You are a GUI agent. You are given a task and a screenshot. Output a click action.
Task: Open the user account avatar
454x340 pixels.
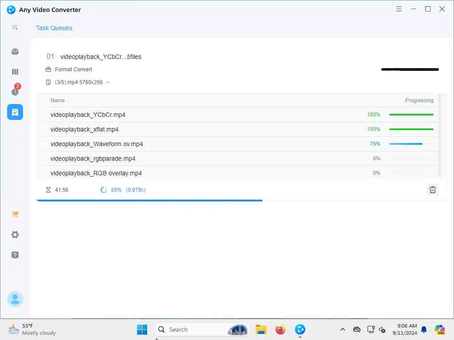click(x=15, y=299)
